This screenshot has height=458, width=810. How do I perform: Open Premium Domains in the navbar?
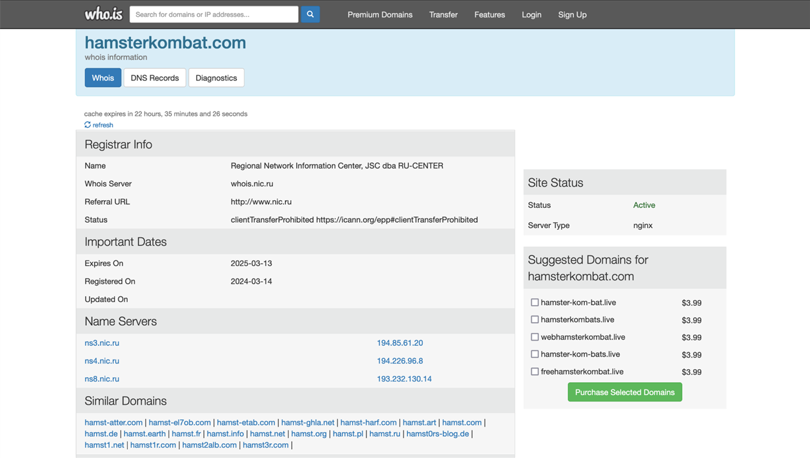point(380,14)
